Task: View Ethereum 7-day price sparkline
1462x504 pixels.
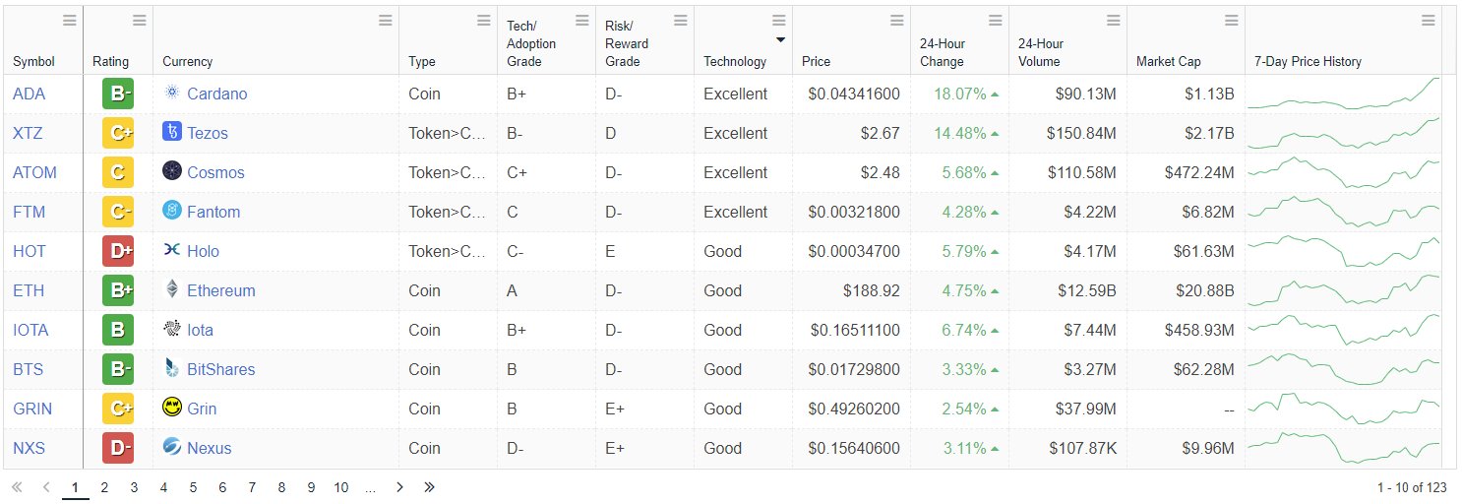Action: point(1344,290)
